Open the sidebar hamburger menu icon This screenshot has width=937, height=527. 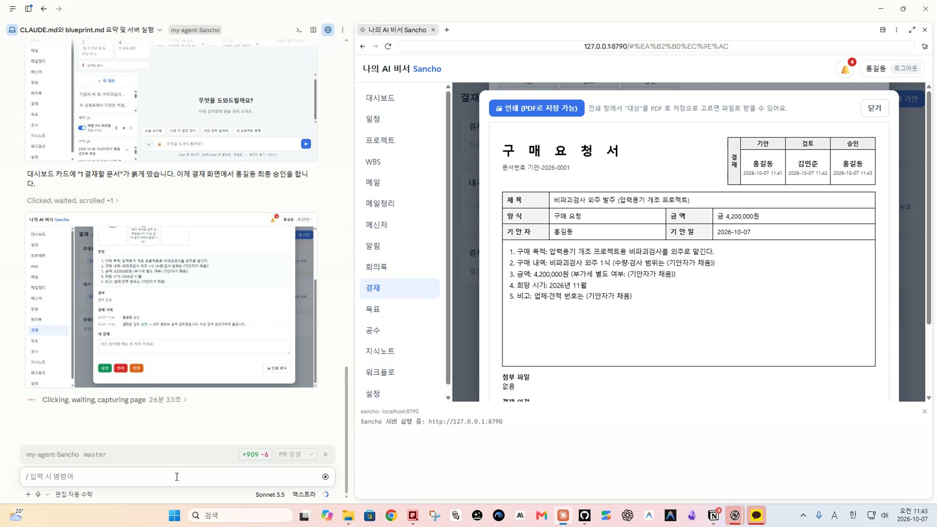(x=12, y=9)
